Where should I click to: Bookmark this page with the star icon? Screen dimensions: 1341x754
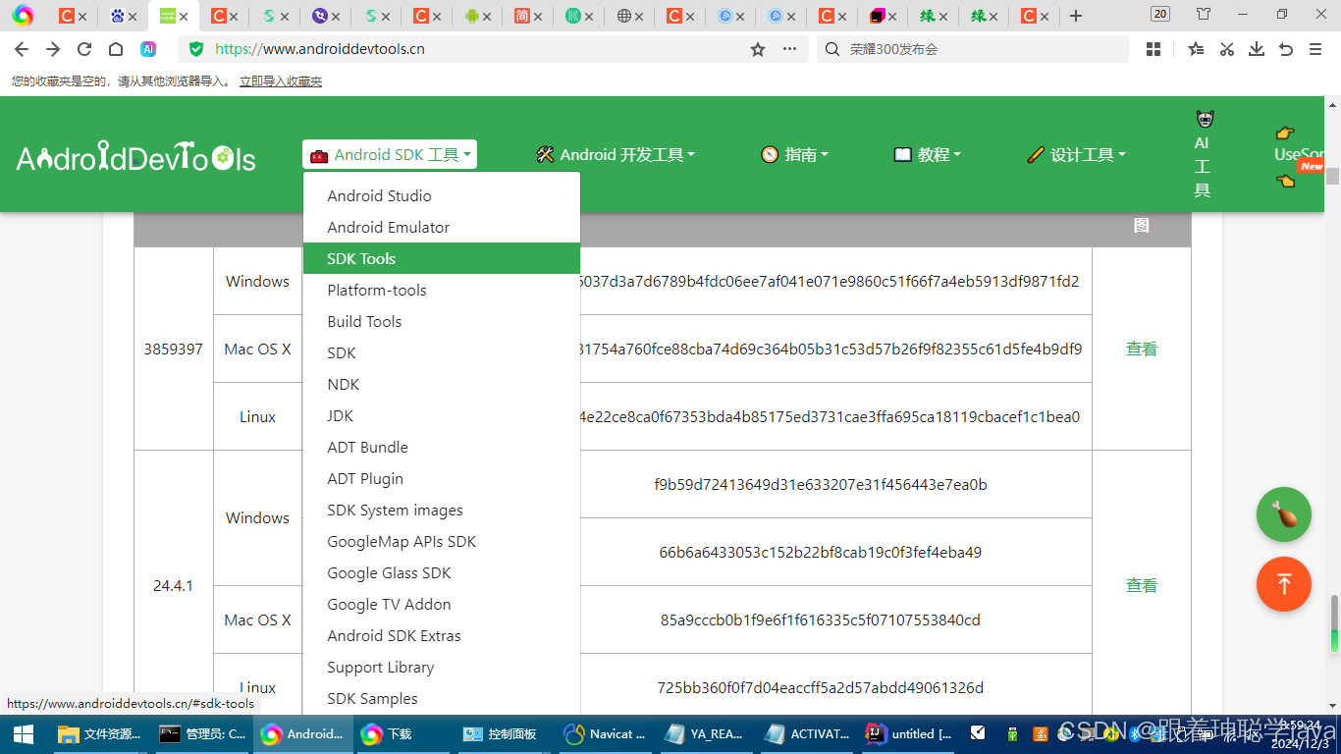click(758, 49)
